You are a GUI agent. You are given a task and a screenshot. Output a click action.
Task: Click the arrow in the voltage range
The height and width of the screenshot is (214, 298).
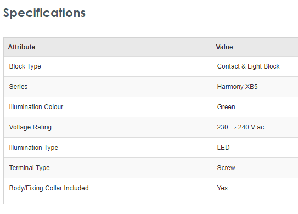point(233,128)
